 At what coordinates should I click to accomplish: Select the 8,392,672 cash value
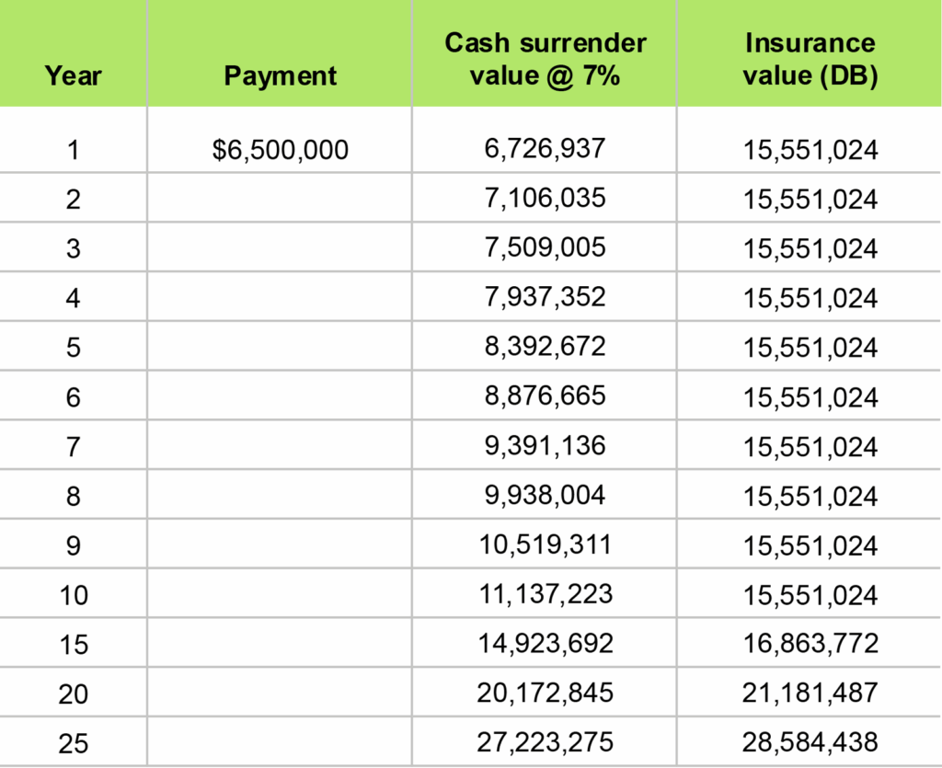point(545,348)
